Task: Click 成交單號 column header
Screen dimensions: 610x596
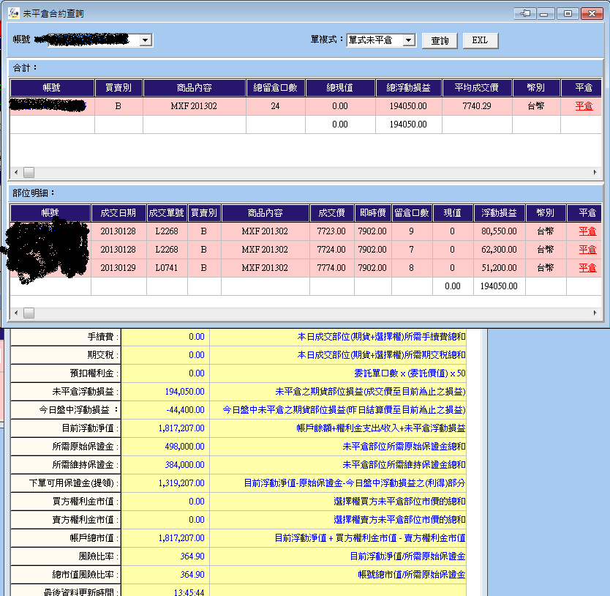Action: click(167, 213)
